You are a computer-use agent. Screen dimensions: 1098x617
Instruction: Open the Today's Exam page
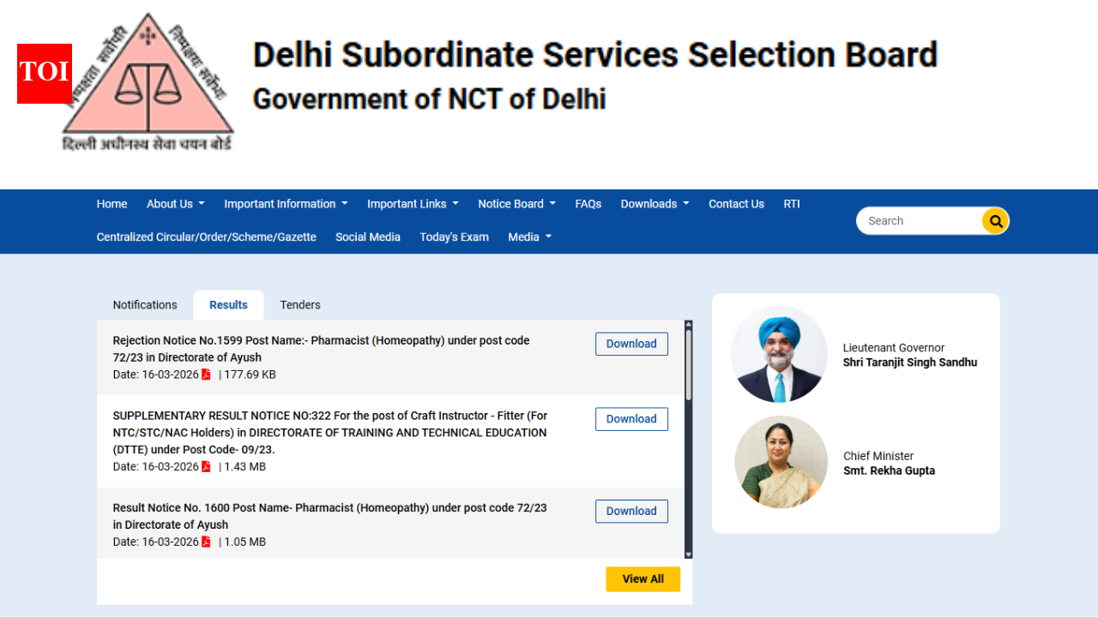(454, 237)
